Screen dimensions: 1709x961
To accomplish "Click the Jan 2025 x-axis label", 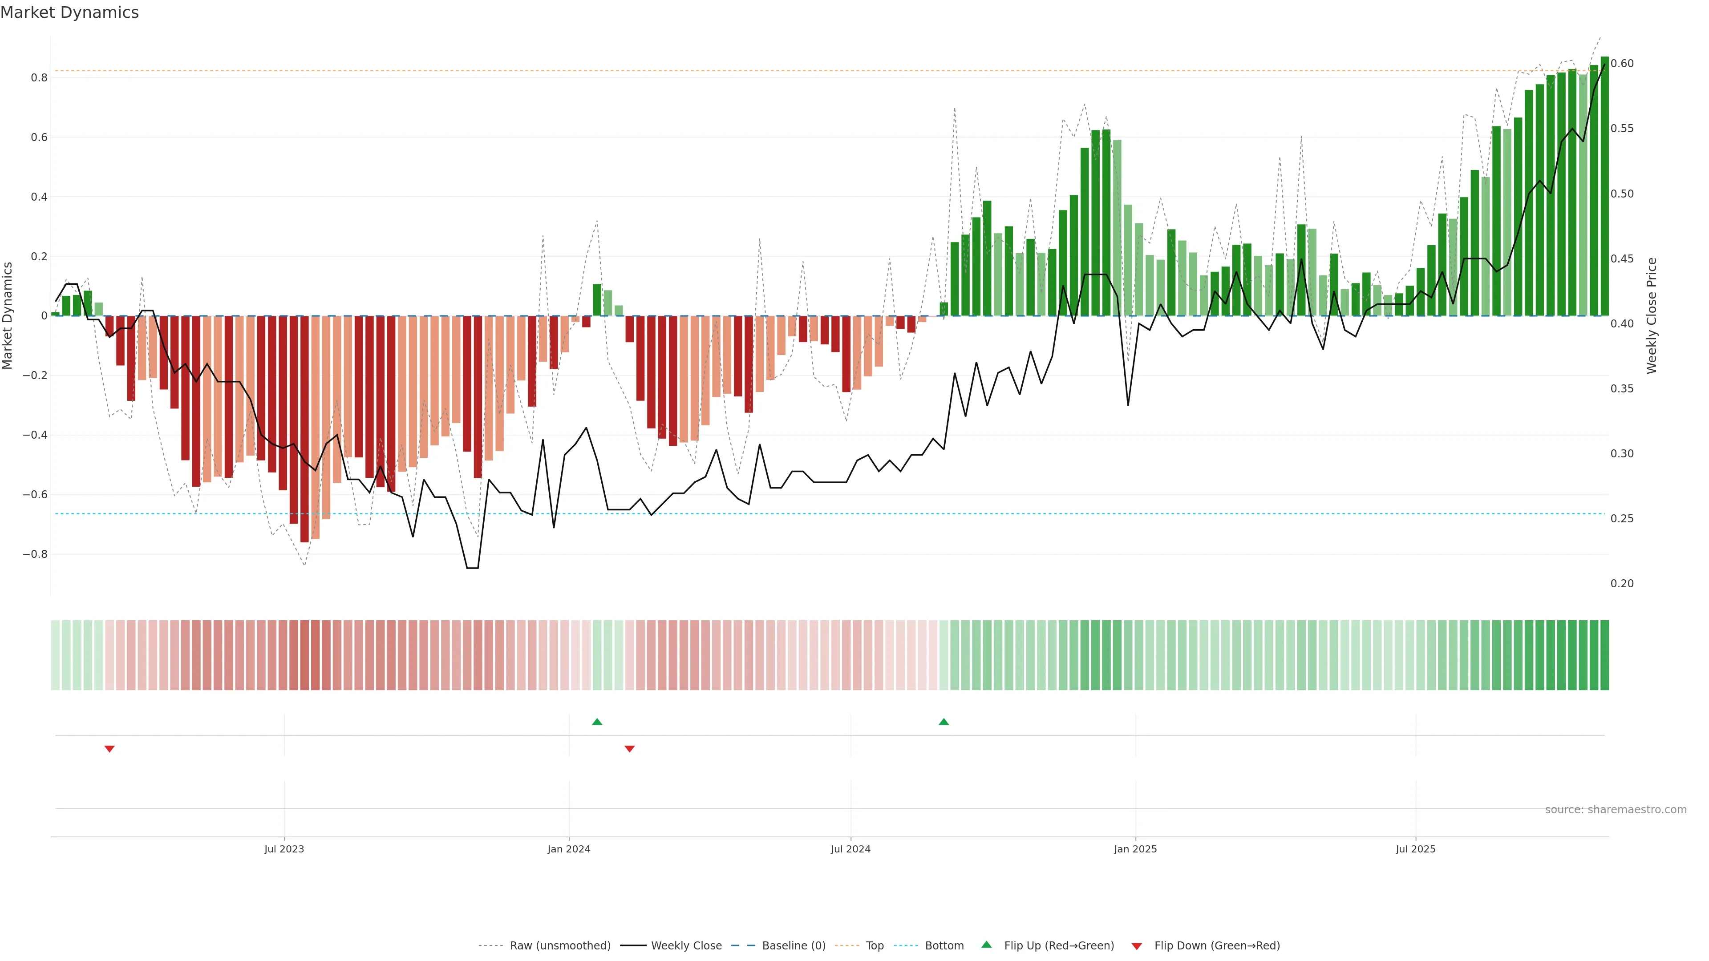I will [1135, 849].
